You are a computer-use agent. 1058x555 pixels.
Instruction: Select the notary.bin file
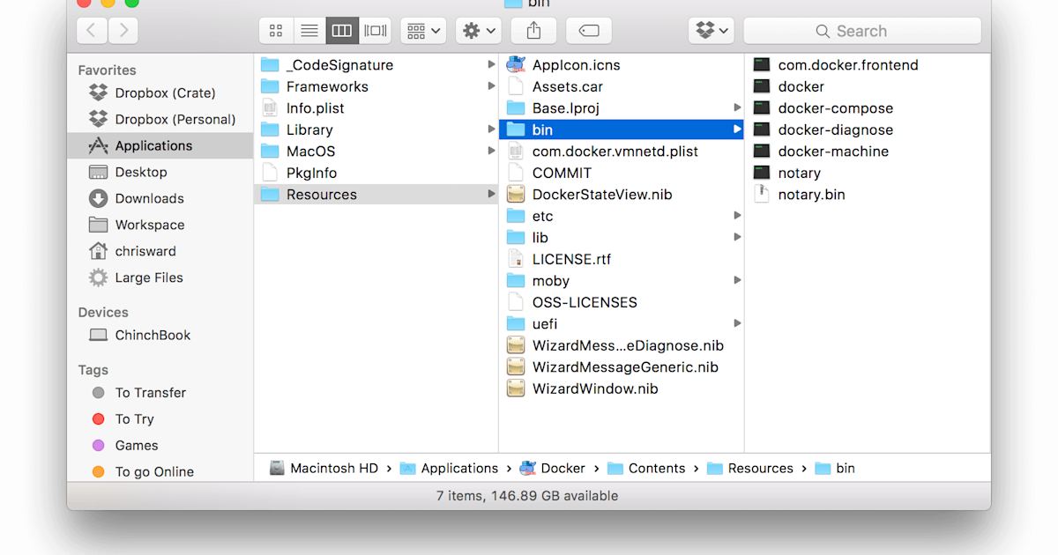coord(868,195)
